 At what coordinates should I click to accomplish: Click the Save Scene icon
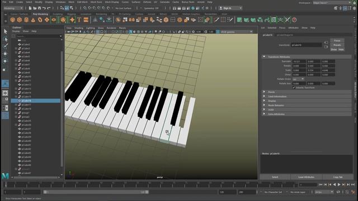click(39, 8)
